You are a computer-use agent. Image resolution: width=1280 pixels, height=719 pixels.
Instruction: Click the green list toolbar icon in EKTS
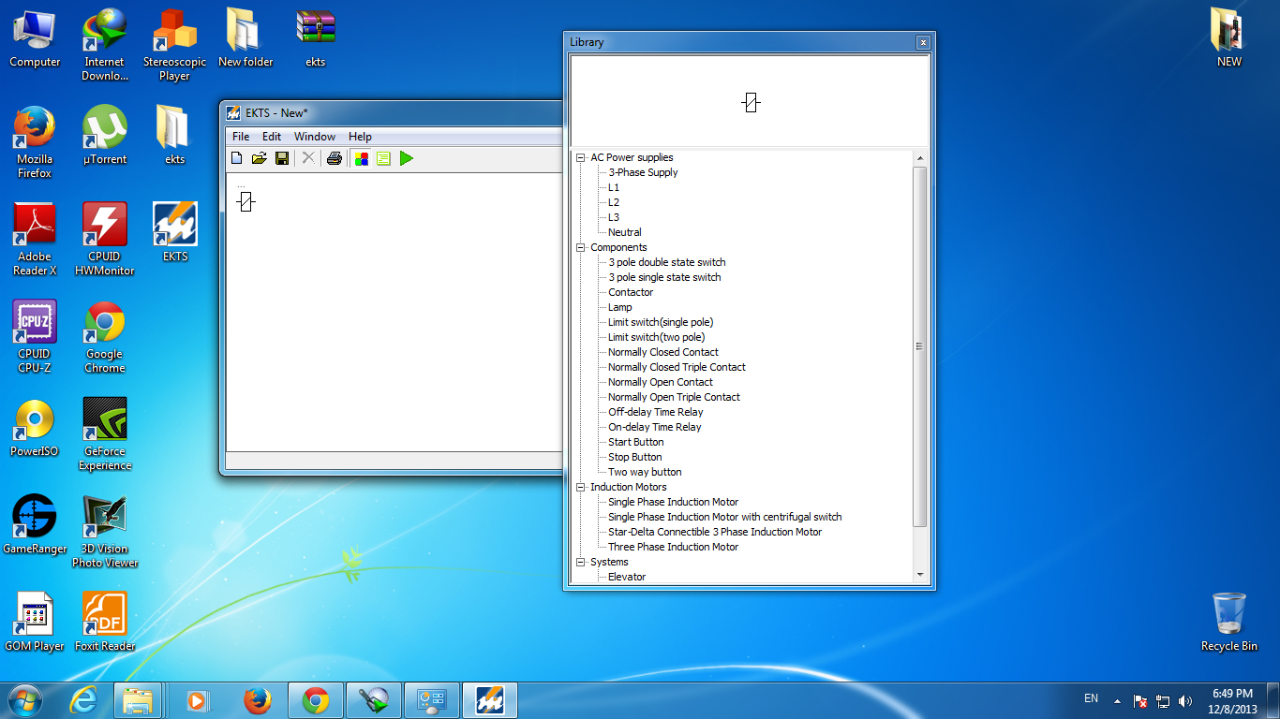(383, 158)
